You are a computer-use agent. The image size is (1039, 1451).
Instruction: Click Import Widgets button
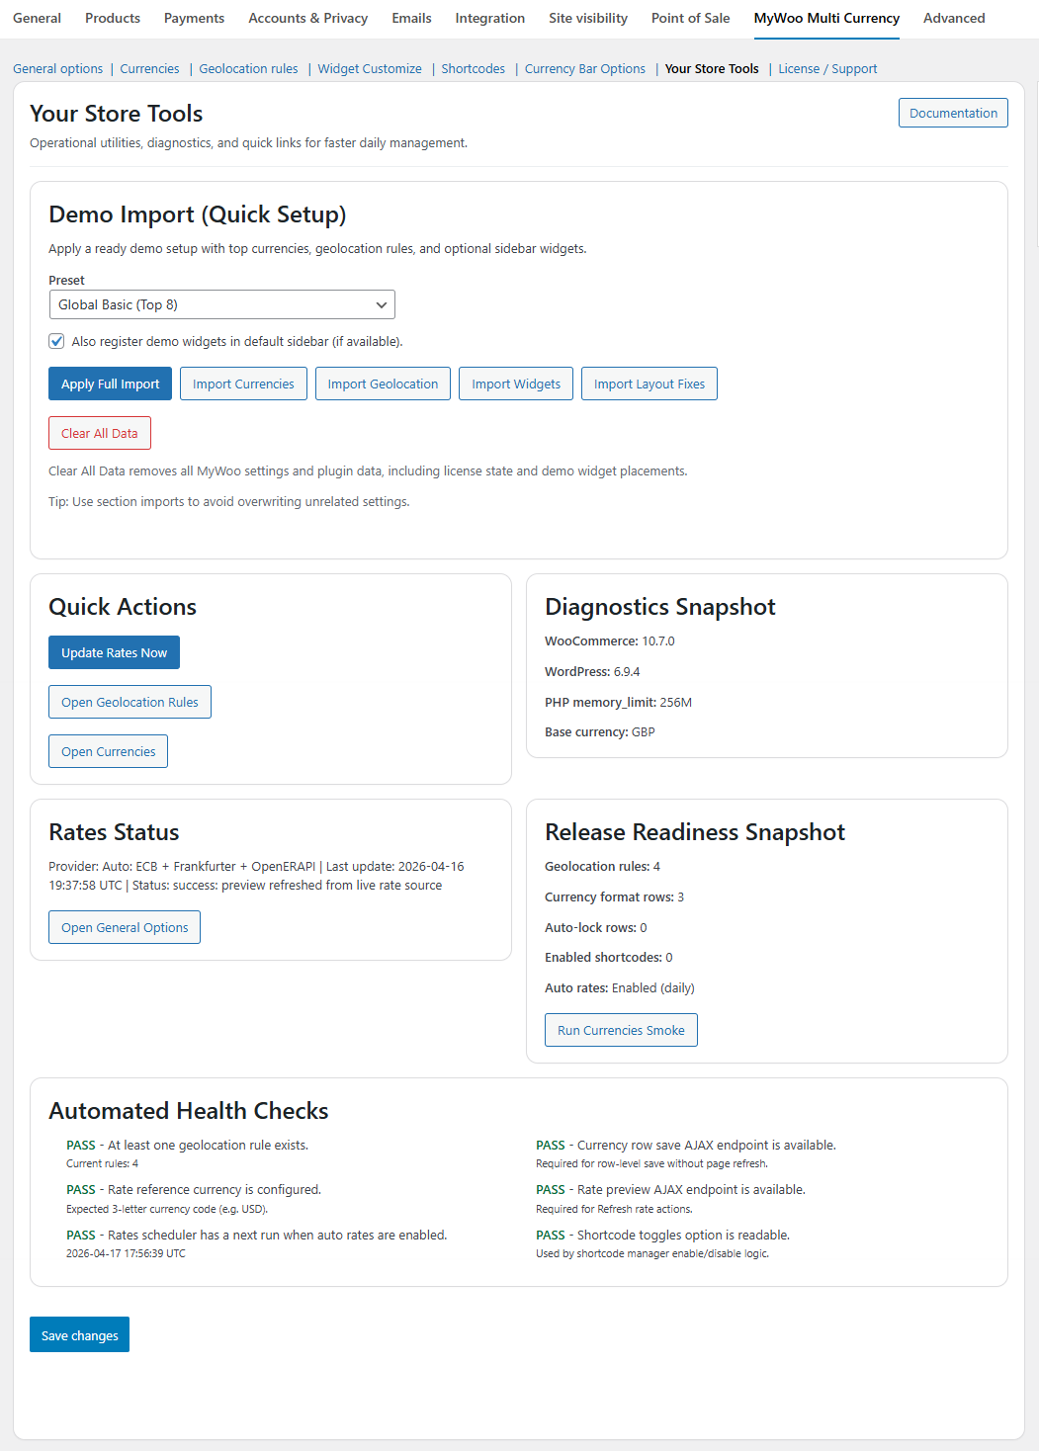point(516,384)
